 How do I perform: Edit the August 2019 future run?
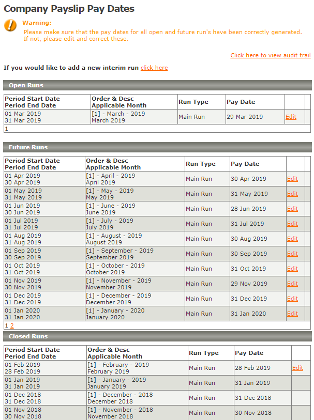point(292,239)
